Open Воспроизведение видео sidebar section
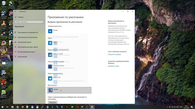The height and width of the screenshot is (109, 195). click(x=26, y=52)
